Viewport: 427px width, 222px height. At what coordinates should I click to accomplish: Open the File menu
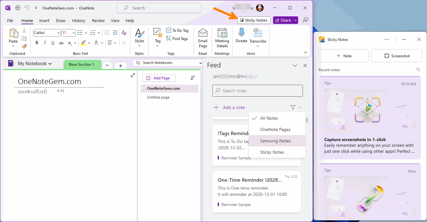click(10, 20)
